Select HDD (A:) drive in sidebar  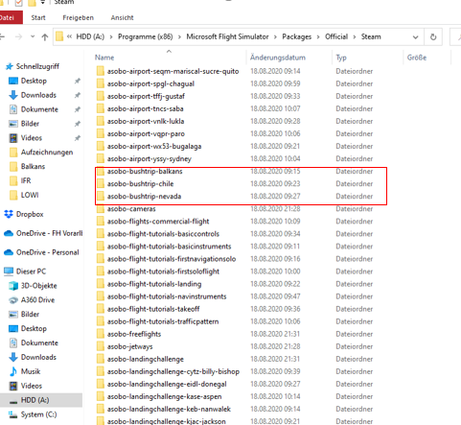(x=35, y=400)
